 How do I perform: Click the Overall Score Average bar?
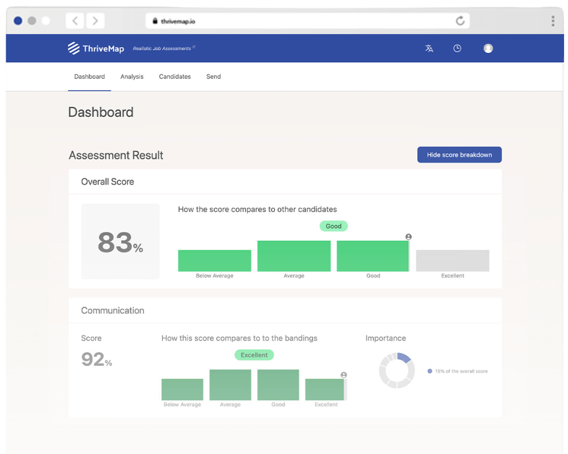(x=294, y=256)
